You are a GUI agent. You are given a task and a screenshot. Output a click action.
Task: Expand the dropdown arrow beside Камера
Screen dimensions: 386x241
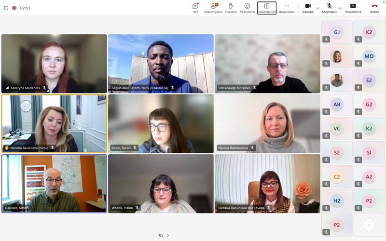click(317, 8)
